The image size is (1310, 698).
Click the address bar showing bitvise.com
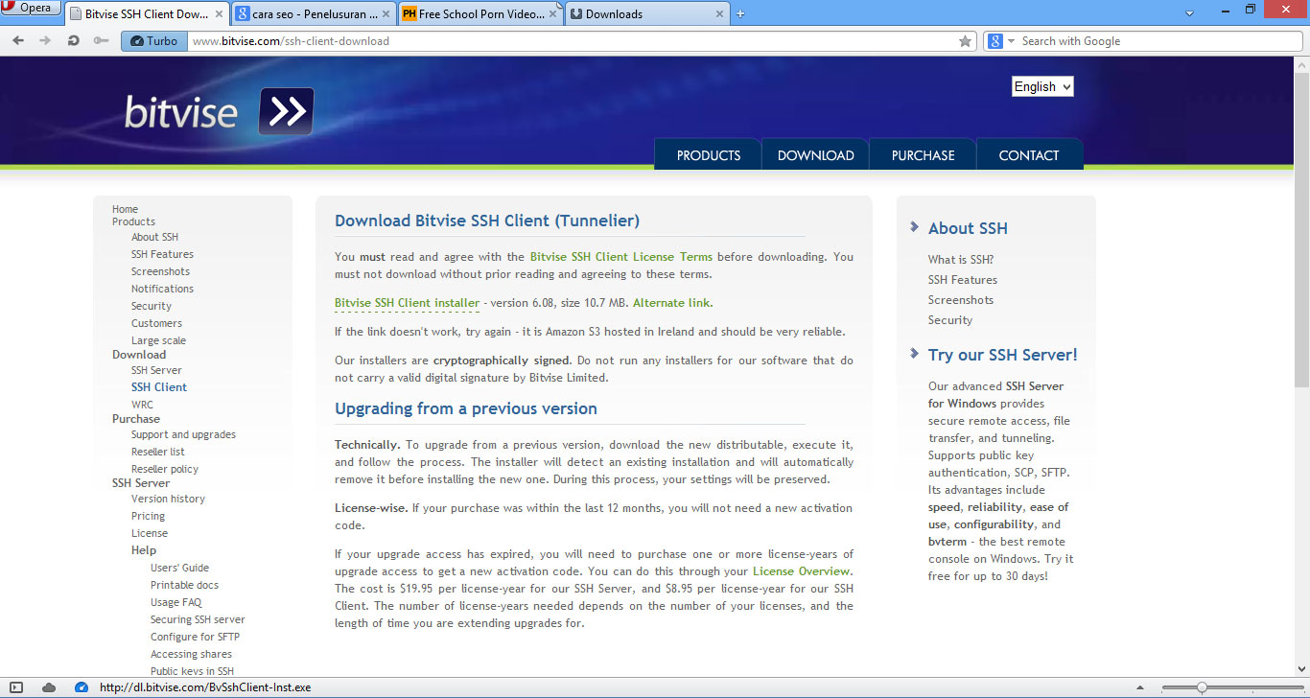point(573,41)
